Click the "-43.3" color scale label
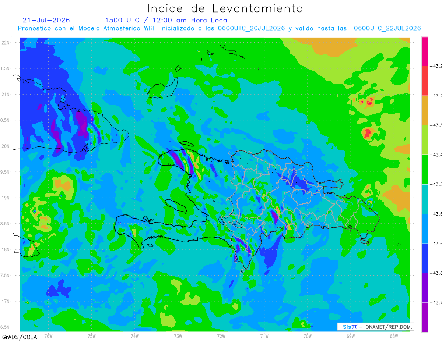Image resolution: width=442 pixels, height=341 pixels. click(x=436, y=125)
